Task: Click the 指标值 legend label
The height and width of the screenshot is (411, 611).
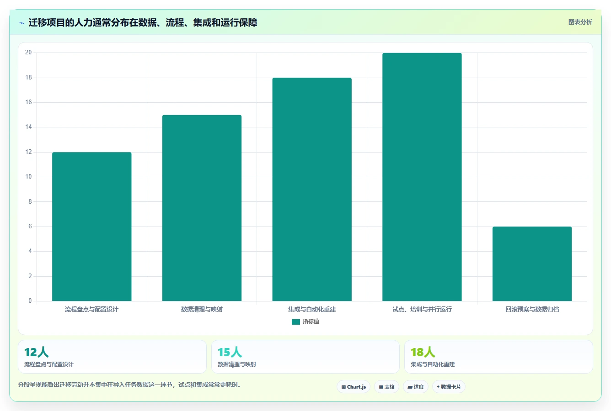Action: [311, 321]
